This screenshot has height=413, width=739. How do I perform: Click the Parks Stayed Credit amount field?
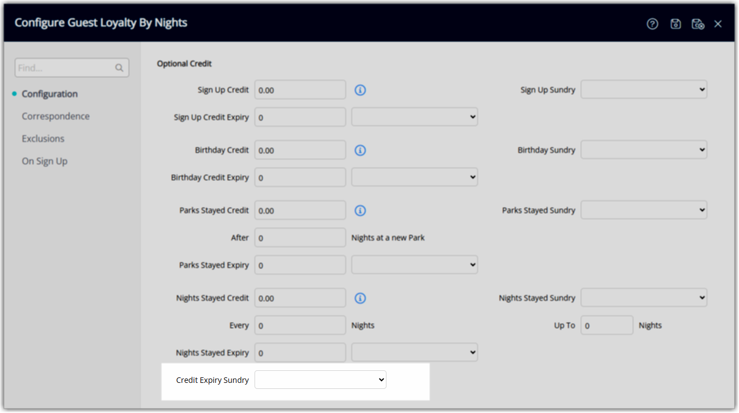300,210
